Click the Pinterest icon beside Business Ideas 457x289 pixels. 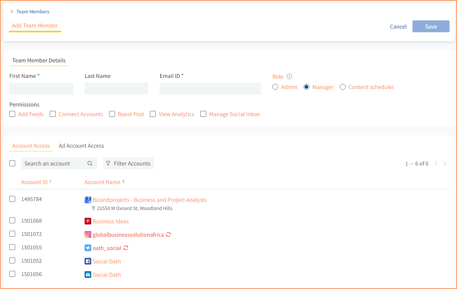click(x=88, y=221)
